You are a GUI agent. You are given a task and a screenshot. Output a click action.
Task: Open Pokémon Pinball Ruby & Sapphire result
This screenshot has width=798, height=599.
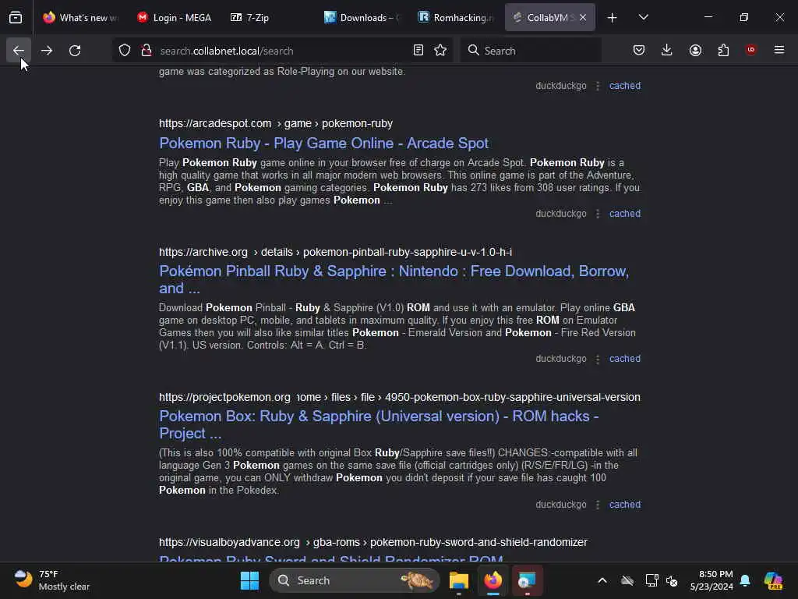394,280
